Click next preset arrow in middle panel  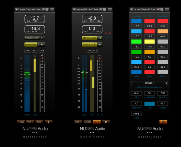(x=101, y=9)
